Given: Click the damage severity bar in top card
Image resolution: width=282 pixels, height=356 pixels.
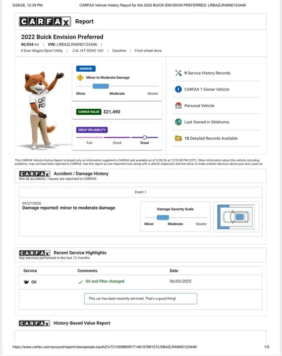Looking at the screenshot, I should (101, 86).
